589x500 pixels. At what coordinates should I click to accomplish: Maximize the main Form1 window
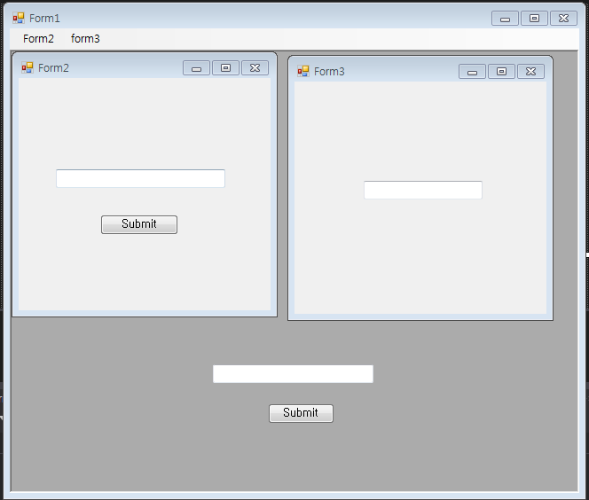tap(535, 18)
